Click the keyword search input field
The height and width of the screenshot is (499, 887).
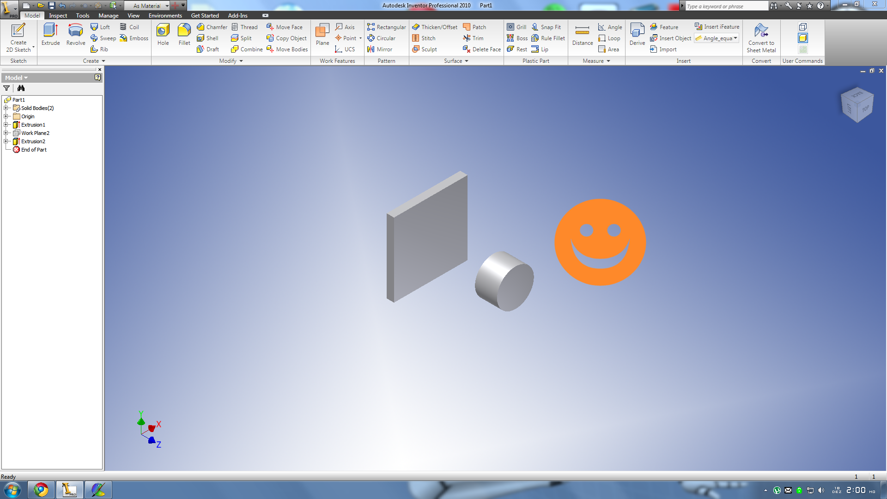[x=725, y=6]
